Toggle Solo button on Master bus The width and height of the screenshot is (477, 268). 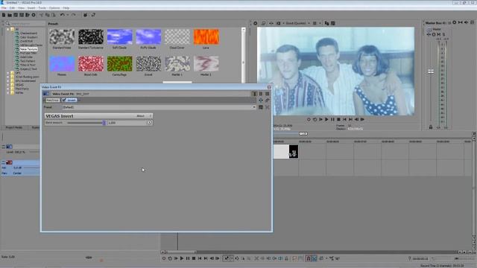coord(444,34)
